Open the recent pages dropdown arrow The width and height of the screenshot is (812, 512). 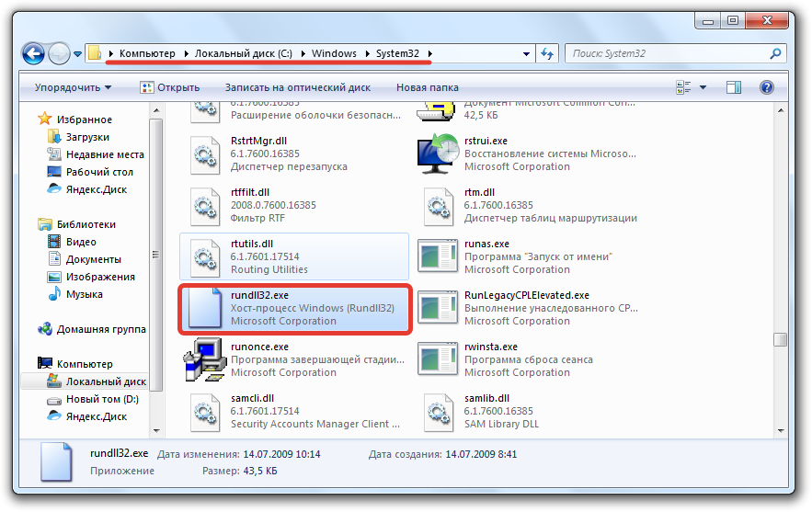click(77, 54)
